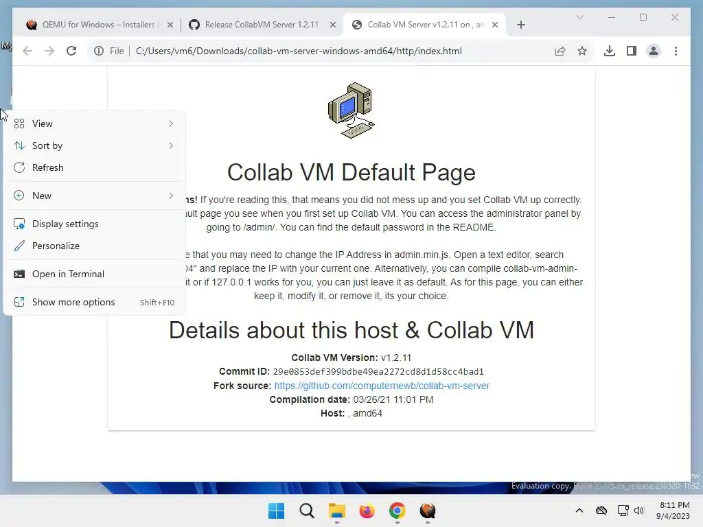Expand the chevron beside View
Viewport: 703px width, 527px height.
coord(171,124)
